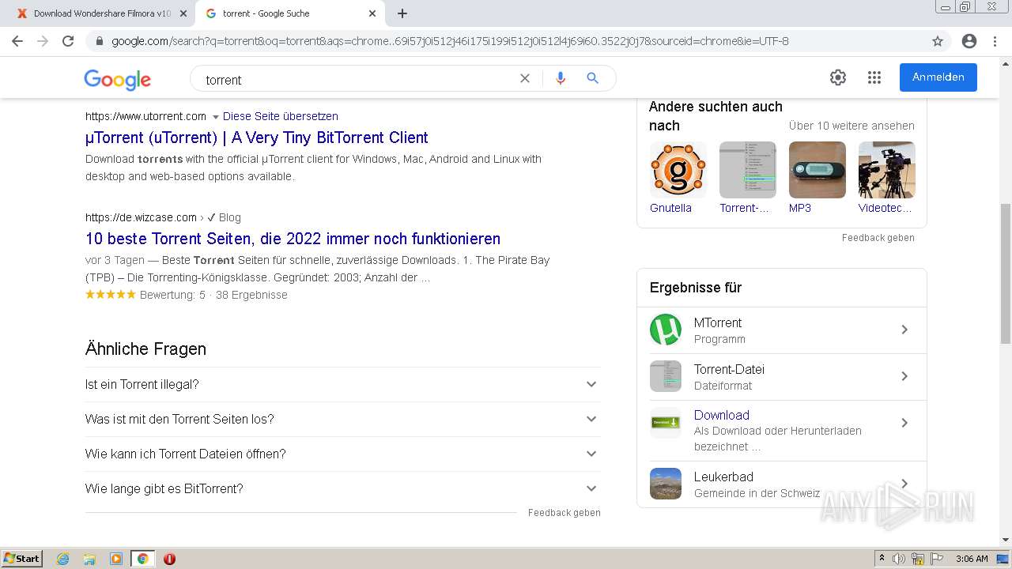Bookmark this page with the star icon
This screenshot has height=569, width=1012.
(x=938, y=41)
